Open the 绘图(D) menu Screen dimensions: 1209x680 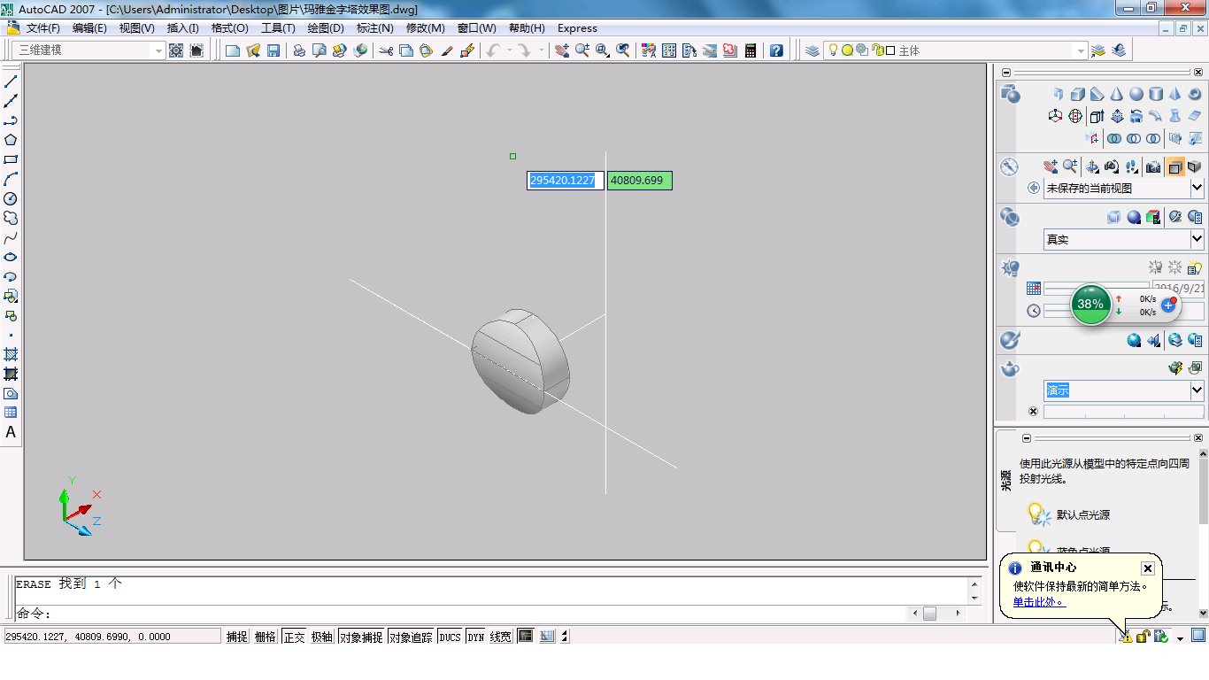pos(326,28)
